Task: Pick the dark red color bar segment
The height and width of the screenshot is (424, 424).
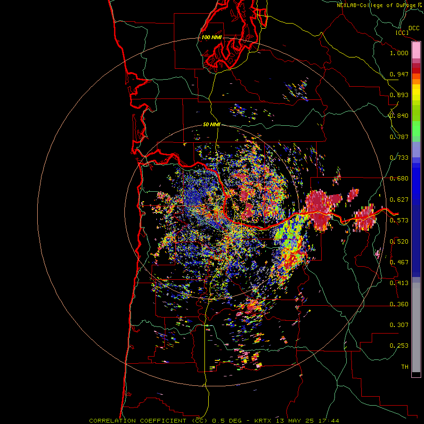Action: pyautogui.click(x=416, y=70)
